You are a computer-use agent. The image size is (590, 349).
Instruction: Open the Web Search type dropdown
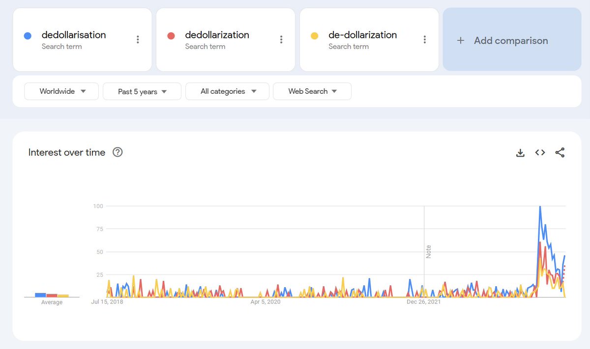click(x=312, y=91)
